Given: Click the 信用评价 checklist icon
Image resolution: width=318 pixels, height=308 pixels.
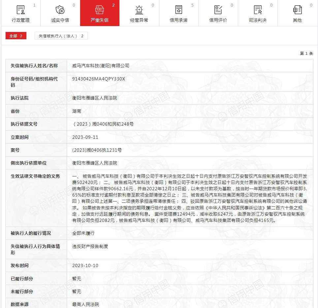Looking at the screenshot, I should click(x=218, y=10).
